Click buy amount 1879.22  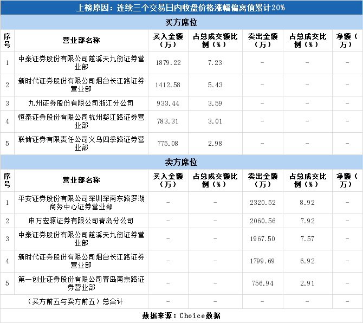point(168,63)
